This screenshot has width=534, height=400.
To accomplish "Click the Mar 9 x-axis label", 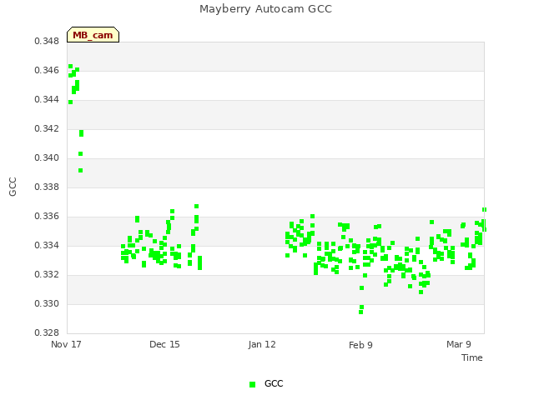I will (459, 344).
